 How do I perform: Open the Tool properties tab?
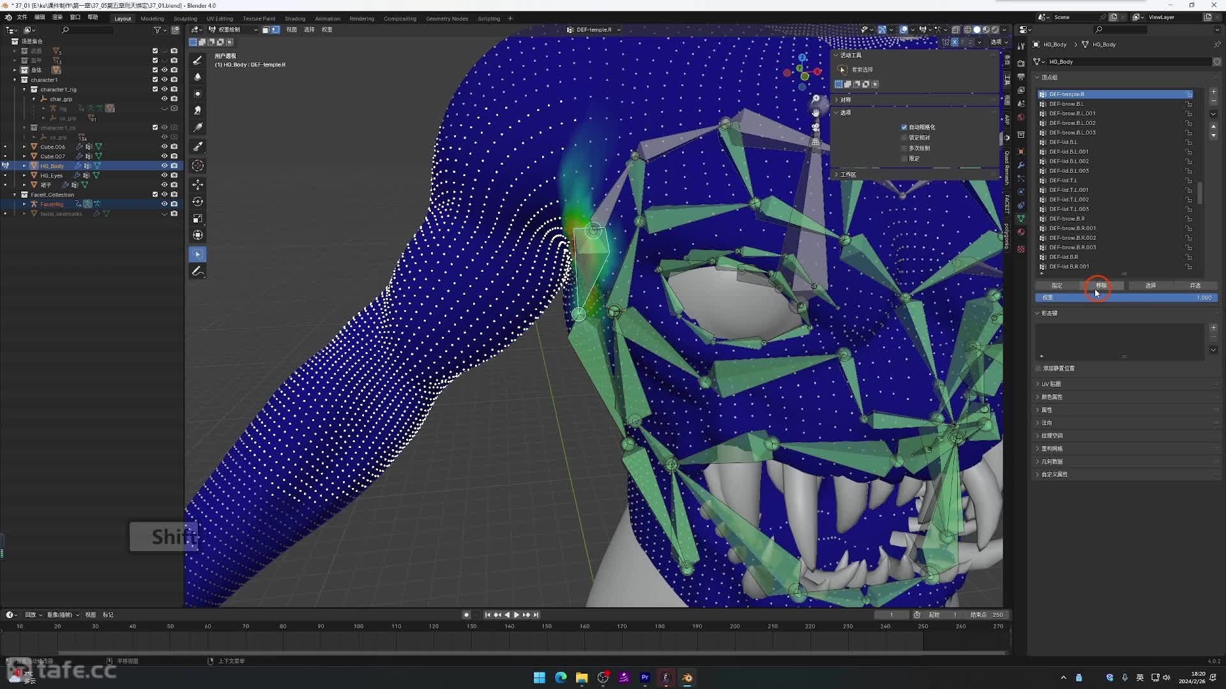pos(1021,45)
